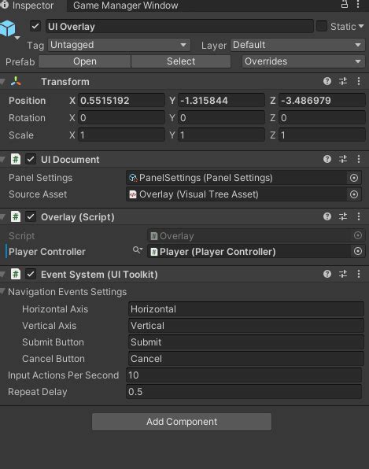Open Transform component help reference
The image size is (369, 469).
327,81
